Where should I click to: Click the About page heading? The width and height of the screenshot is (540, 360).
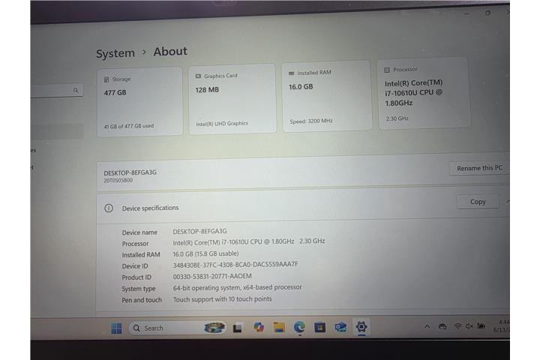pyautogui.click(x=170, y=52)
